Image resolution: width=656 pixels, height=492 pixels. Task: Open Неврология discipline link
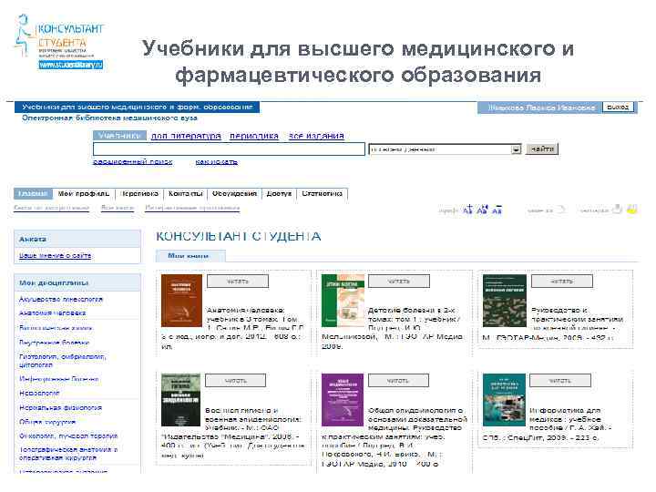point(39,393)
